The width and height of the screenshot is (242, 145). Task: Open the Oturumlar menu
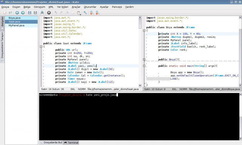pyautogui.click(x=90, y=7)
